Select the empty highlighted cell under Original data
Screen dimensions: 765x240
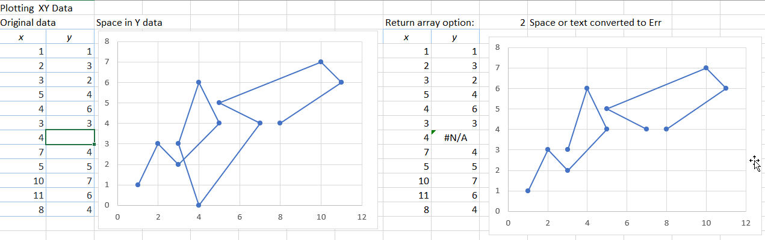pyautogui.click(x=70, y=137)
